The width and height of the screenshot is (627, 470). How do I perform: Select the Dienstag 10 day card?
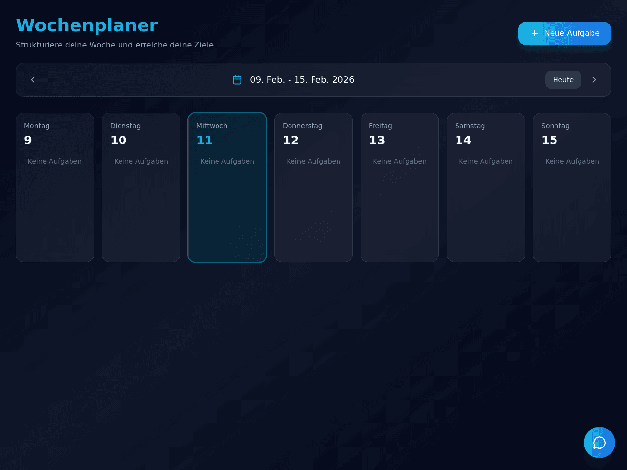(x=141, y=188)
